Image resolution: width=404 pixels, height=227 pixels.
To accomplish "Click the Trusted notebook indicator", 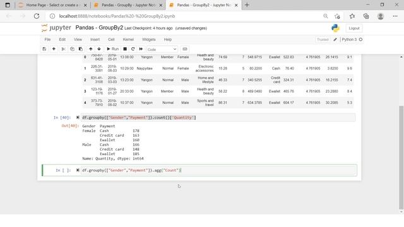I will [323, 40].
